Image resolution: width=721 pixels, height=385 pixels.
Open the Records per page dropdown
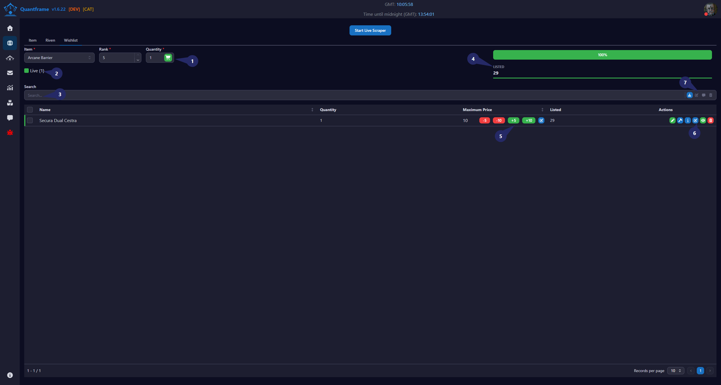click(x=676, y=371)
